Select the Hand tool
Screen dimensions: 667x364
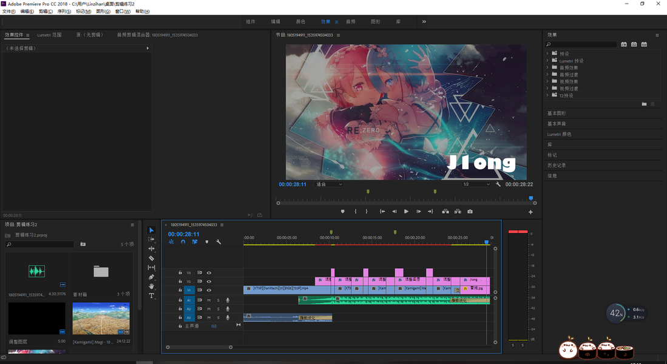[152, 286]
